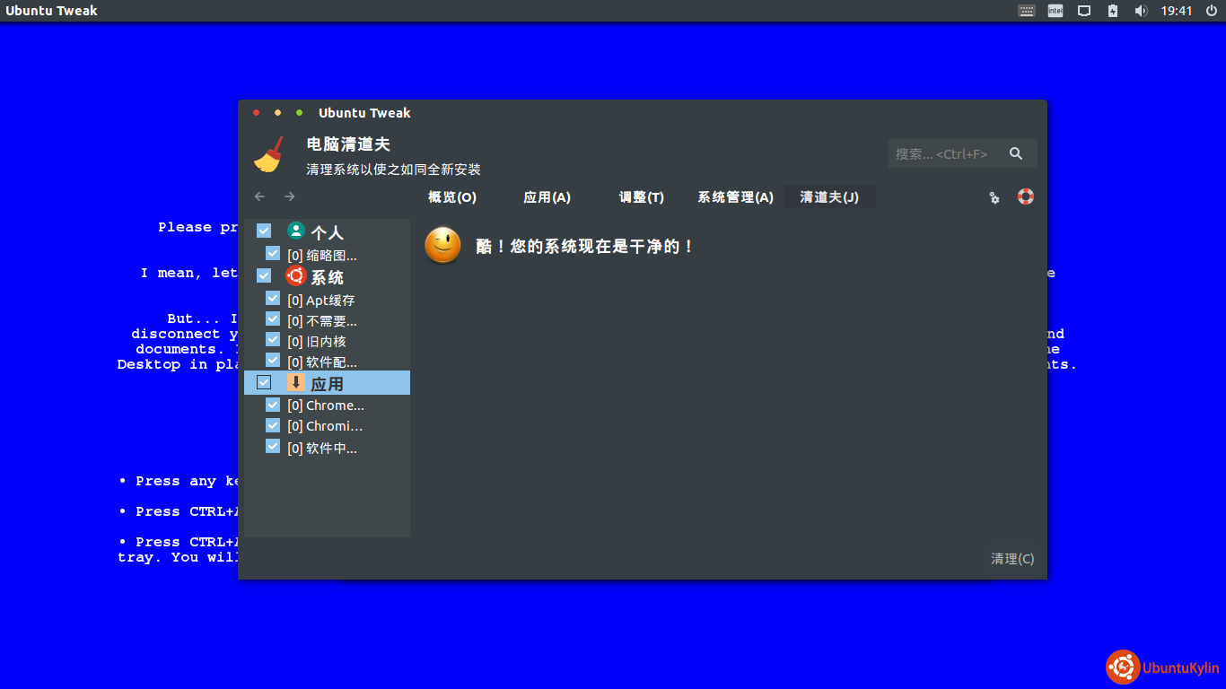
Task: Click the 电脑清道夫 heading text
Action: [x=348, y=144]
